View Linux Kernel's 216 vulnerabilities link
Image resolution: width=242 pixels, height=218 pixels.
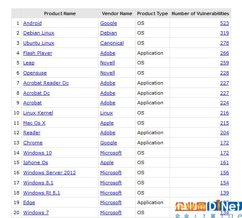(x=224, y=113)
